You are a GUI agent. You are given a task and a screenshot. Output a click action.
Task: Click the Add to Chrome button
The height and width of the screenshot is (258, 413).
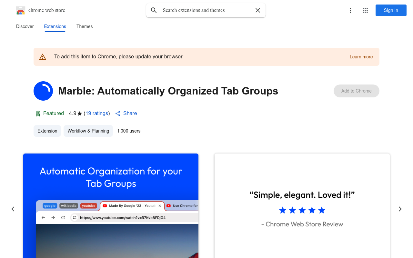pos(357,91)
